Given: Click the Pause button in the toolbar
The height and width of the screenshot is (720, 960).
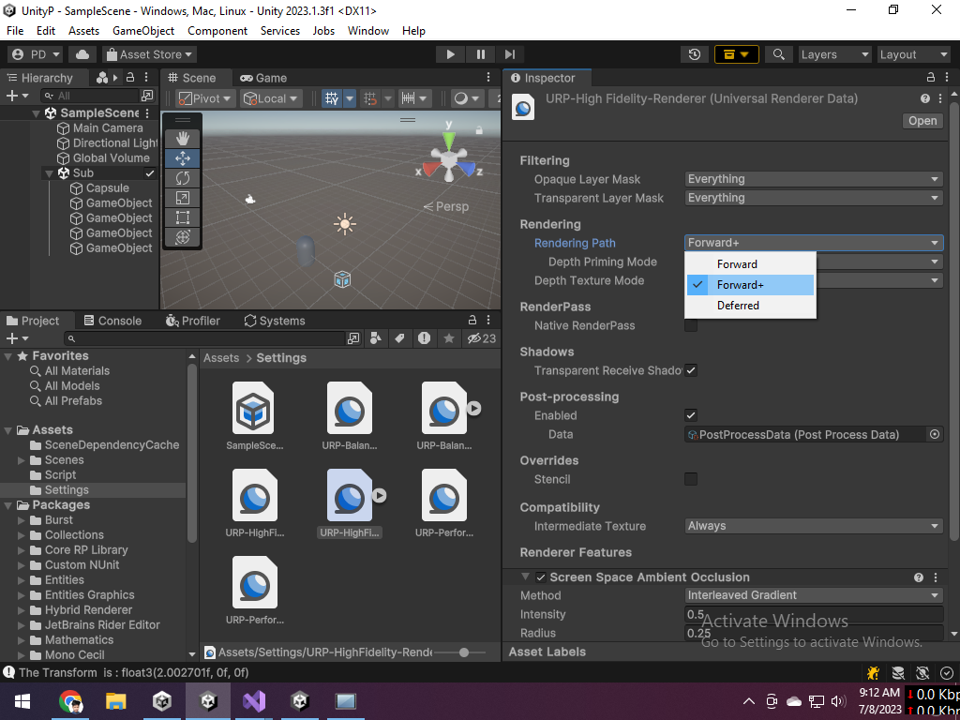Looking at the screenshot, I should click(479, 53).
